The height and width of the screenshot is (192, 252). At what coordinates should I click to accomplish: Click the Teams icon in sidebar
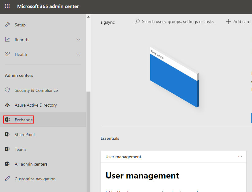tap(7, 149)
